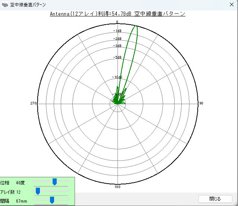Image resolution: width=238 pixels, height=206 pixels.
Task: Click the 0 degree label atop chart
Action: coord(117,22)
